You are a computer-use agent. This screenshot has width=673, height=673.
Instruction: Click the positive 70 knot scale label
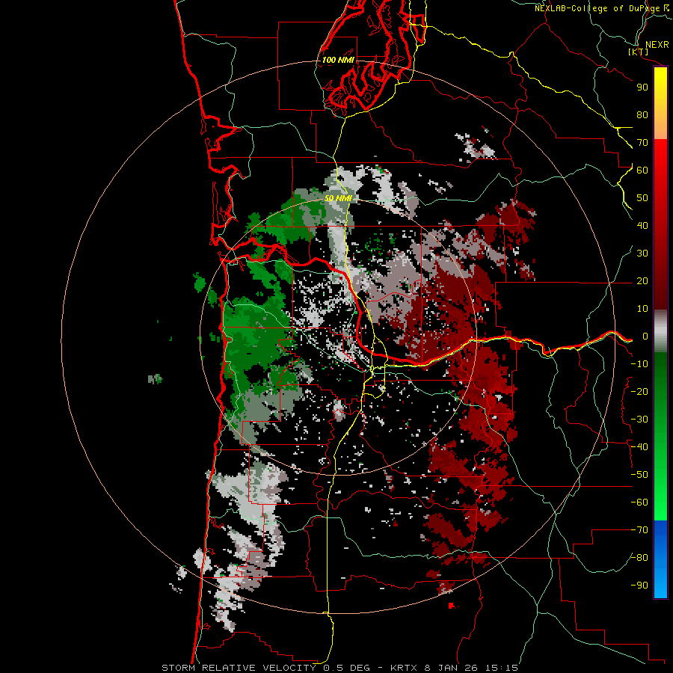pyautogui.click(x=642, y=143)
